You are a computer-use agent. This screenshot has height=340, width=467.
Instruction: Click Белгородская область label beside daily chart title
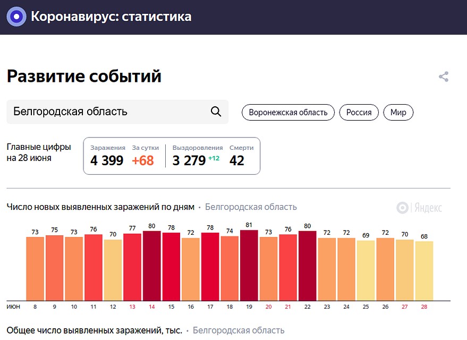251,207
